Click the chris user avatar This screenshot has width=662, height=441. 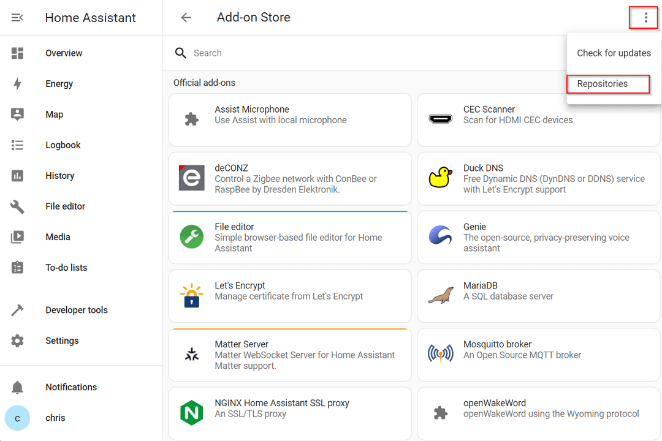pyautogui.click(x=17, y=418)
